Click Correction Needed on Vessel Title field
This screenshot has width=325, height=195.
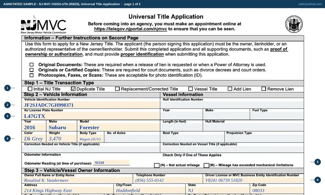pyautogui.click(x=232, y=149)
